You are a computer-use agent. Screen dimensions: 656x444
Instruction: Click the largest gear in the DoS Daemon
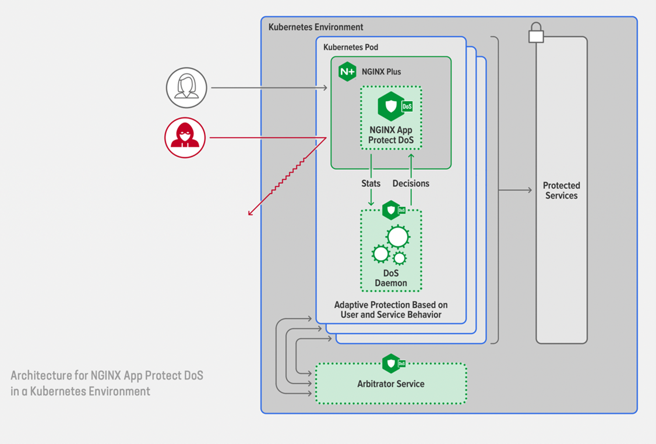[x=398, y=237]
